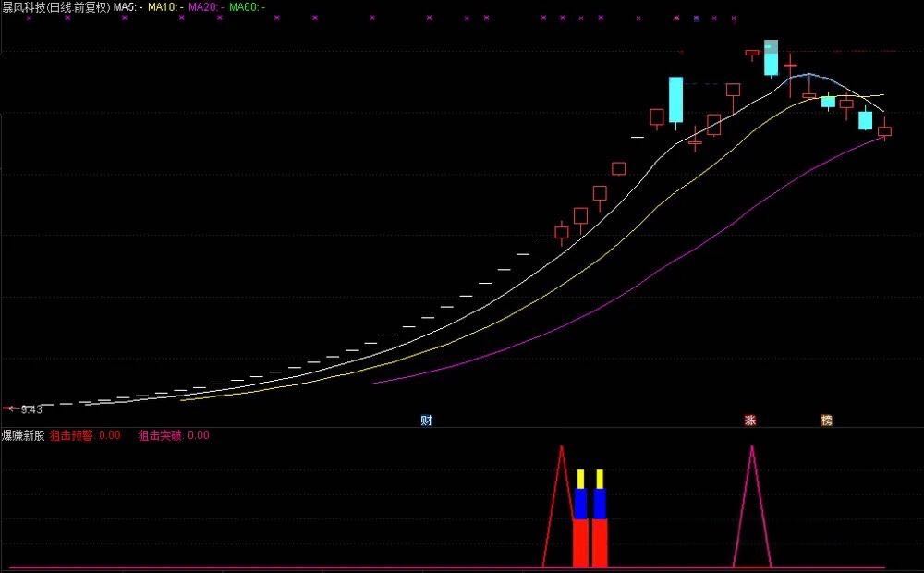Click the 财 marker below the chart
The image size is (924, 573).
(x=427, y=421)
